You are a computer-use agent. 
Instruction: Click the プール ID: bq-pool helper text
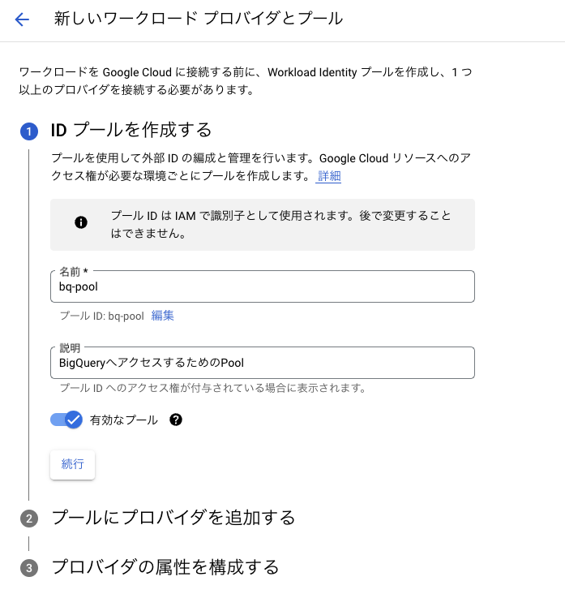pos(101,316)
